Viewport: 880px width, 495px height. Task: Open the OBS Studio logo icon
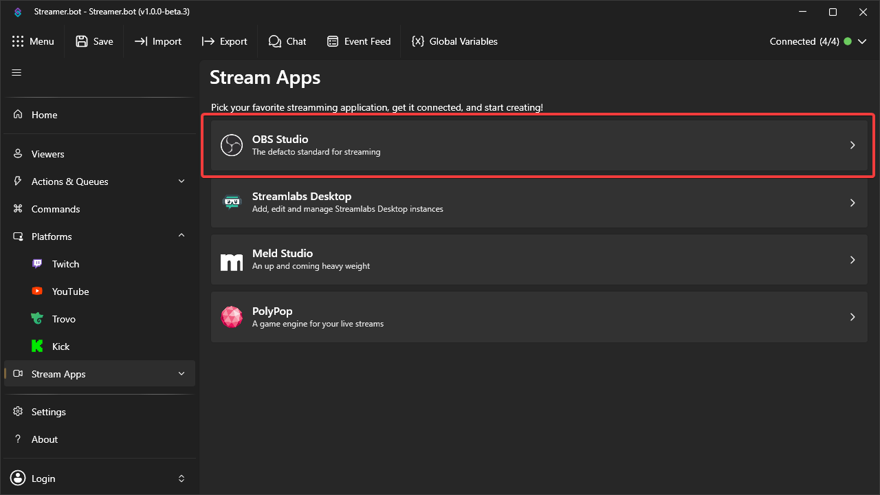coord(232,145)
